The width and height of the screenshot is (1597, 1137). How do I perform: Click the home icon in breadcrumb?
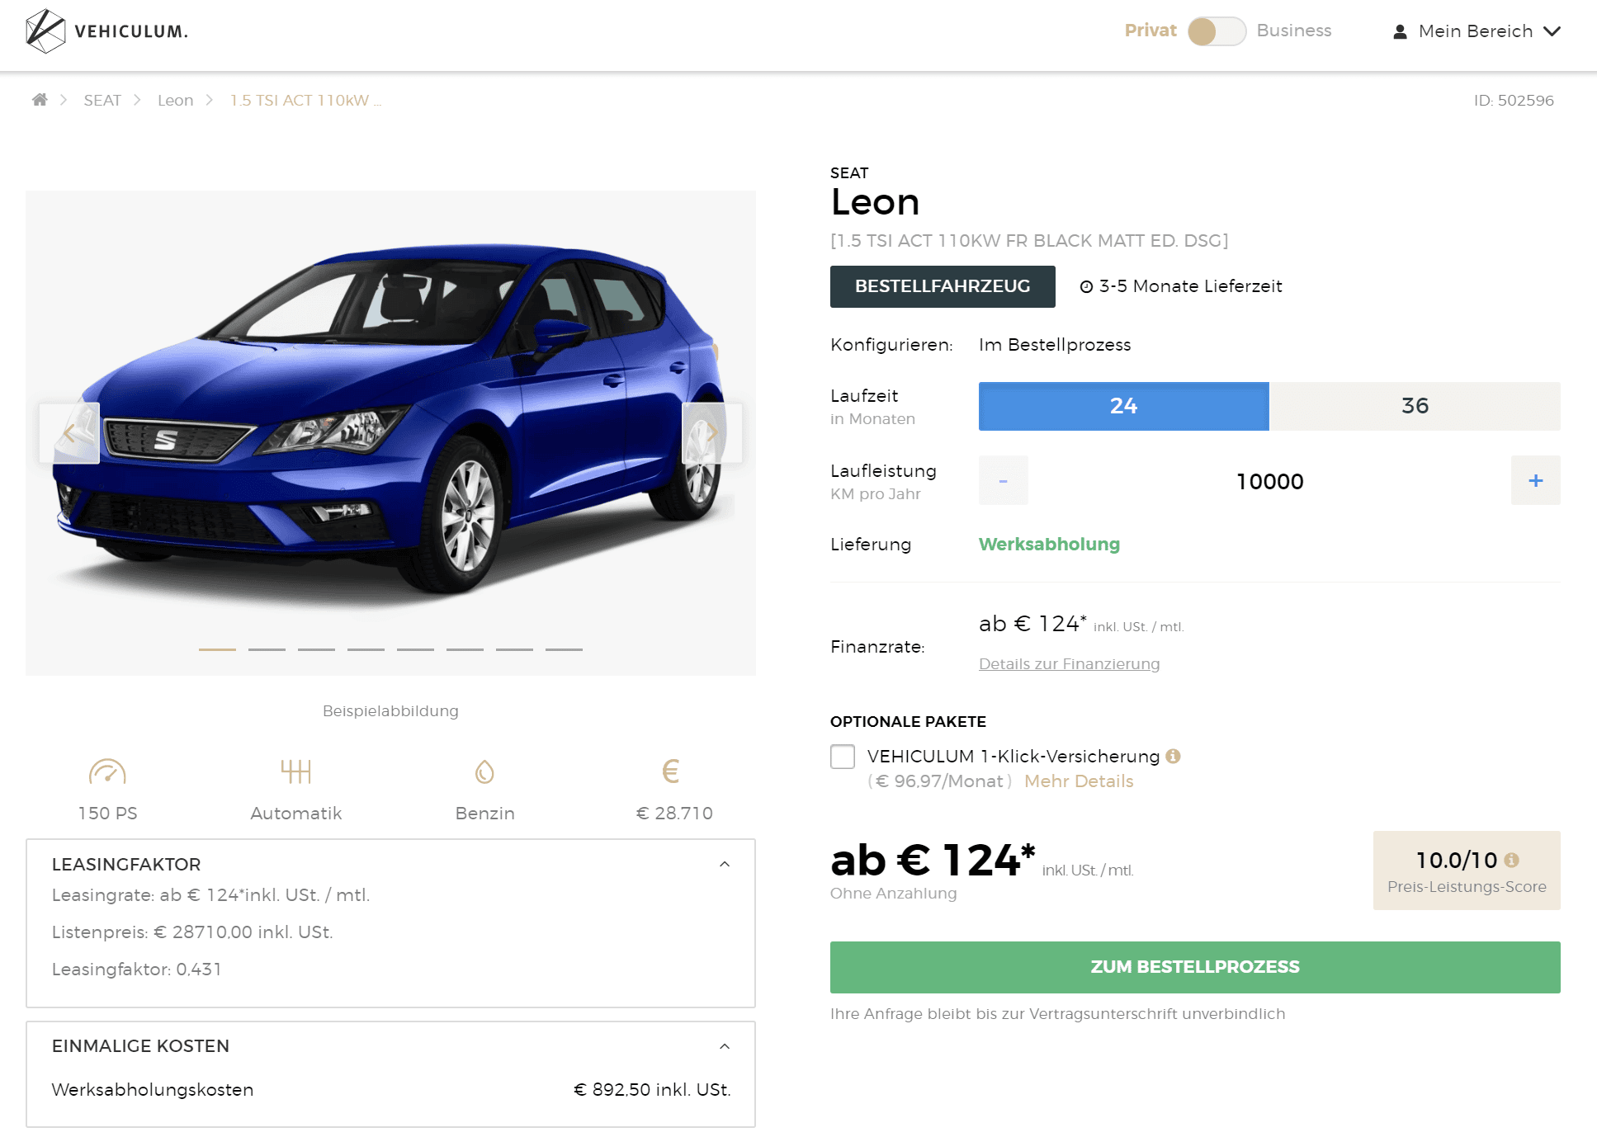coord(40,100)
